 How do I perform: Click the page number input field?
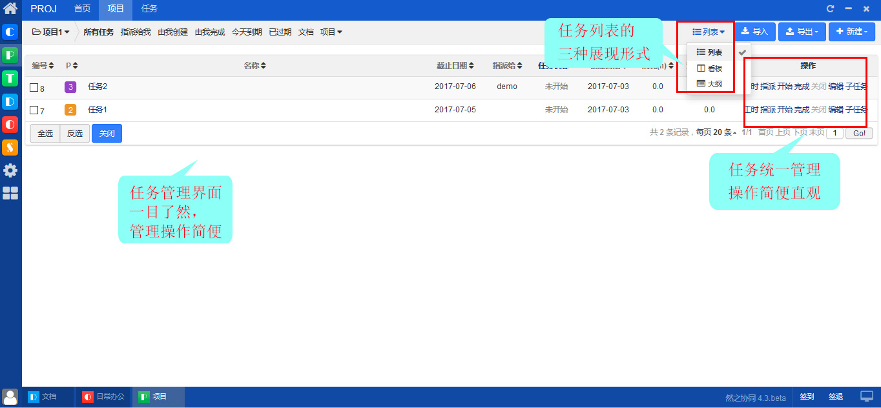835,133
